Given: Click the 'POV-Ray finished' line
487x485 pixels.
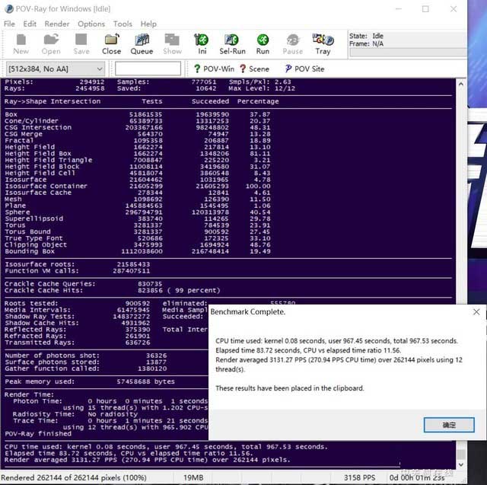Looking at the screenshot, I should point(38,433).
